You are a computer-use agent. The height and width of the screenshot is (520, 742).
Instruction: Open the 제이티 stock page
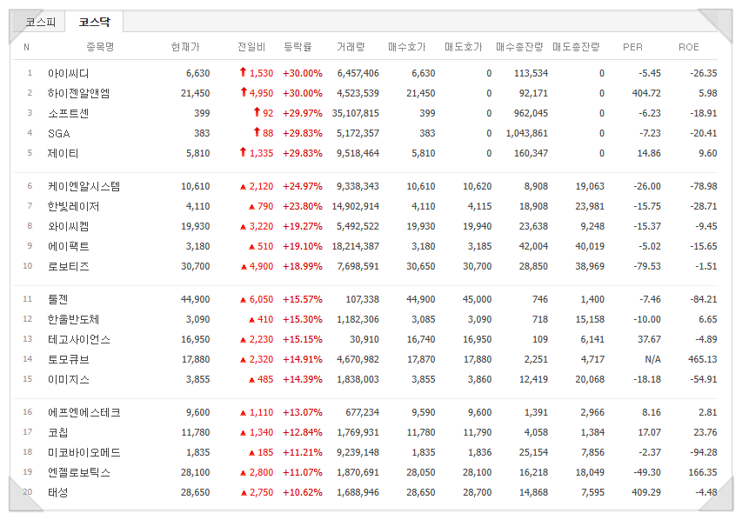[63, 153]
